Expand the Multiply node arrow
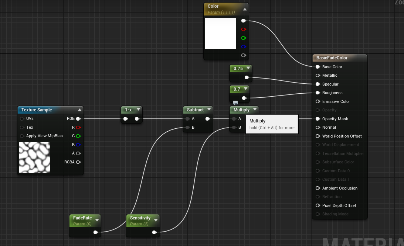Image resolution: width=404 pixels, height=246 pixels. click(255, 110)
